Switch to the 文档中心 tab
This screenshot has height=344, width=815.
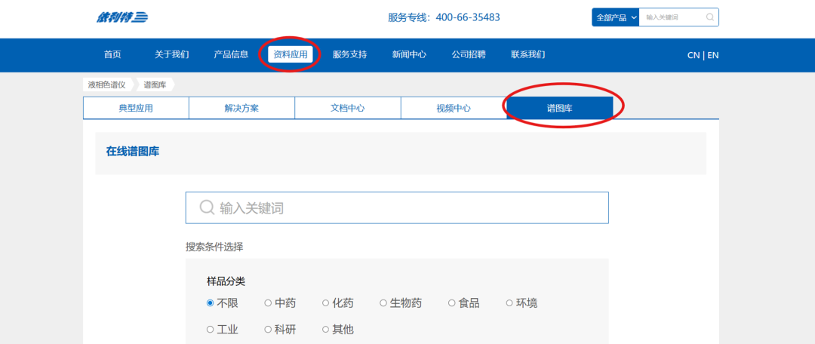click(348, 108)
